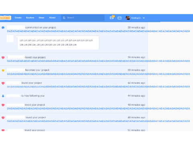Open the Explore menu item

tap(30, 18)
